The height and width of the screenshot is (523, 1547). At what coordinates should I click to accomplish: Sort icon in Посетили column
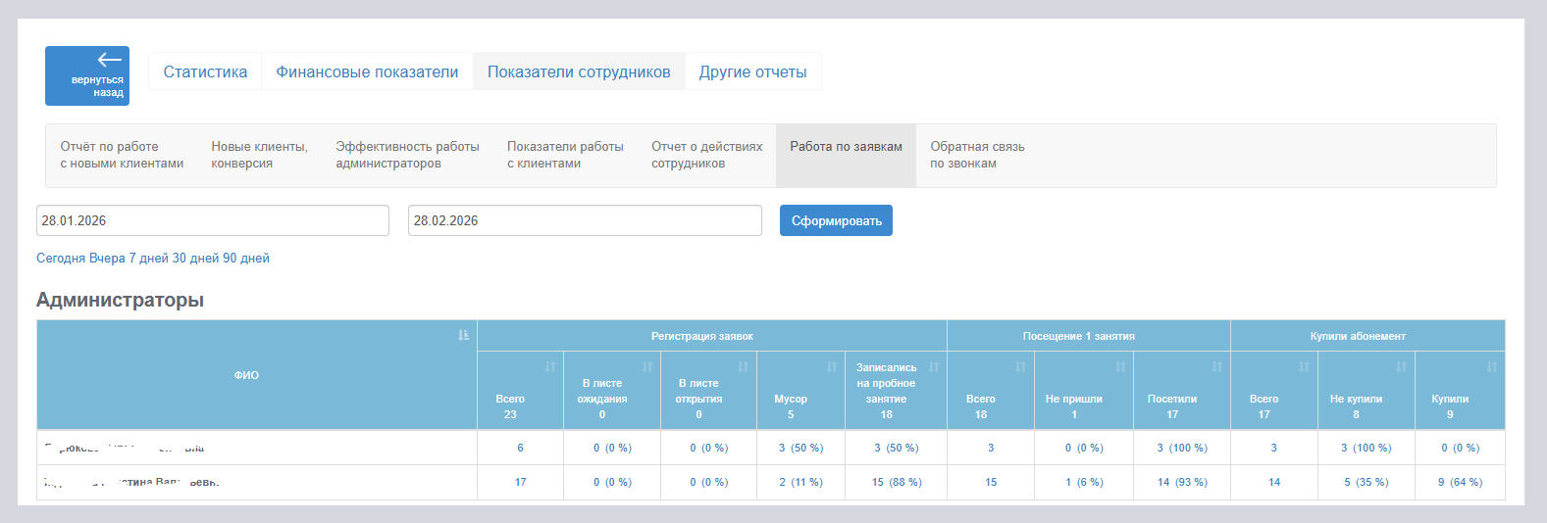click(x=1217, y=366)
